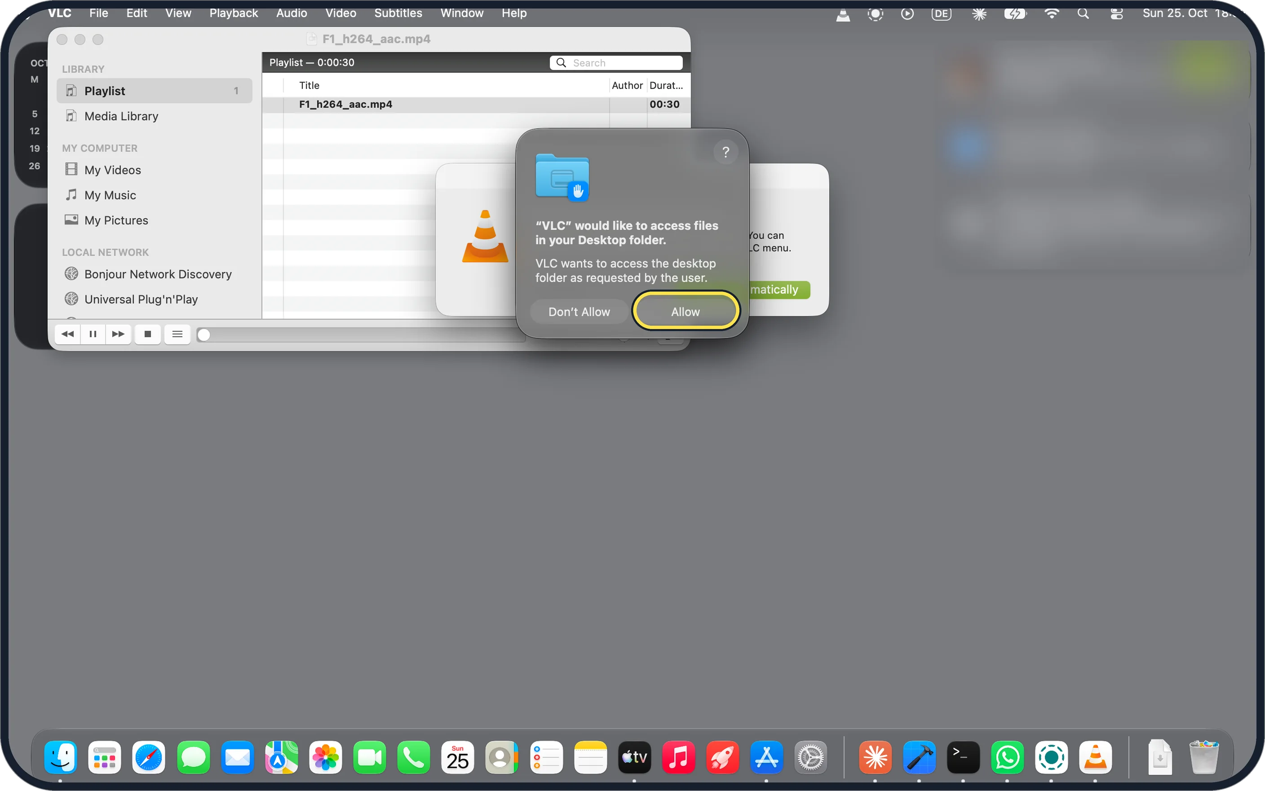Image resolution: width=1265 pixels, height=791 pixels.
Task: Open the help question mark in dialog
Action: (x=725, y=152)
